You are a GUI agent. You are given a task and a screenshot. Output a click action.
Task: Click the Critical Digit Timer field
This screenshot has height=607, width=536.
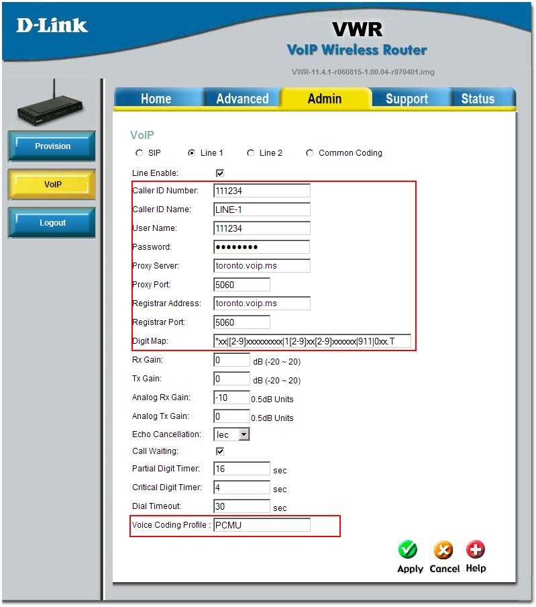click(x=242, y=487)
